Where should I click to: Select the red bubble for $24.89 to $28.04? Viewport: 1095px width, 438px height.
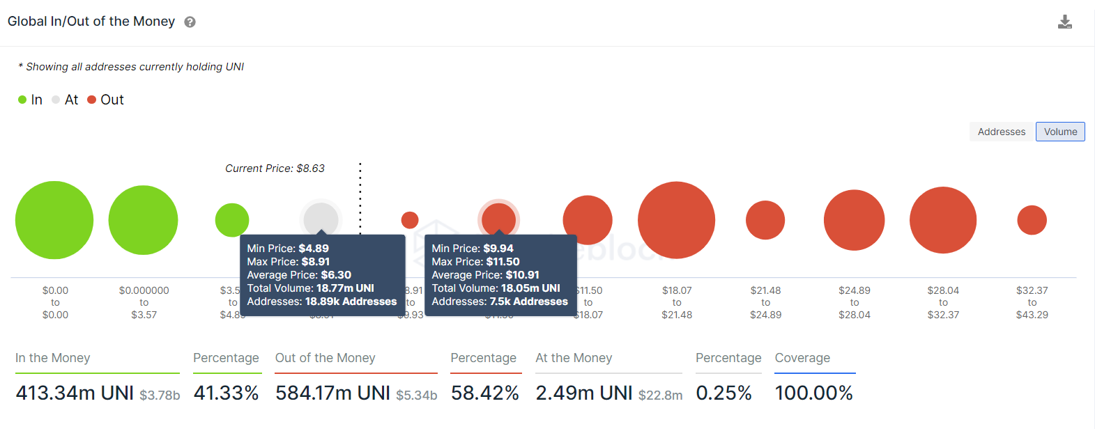pos(854,220)
